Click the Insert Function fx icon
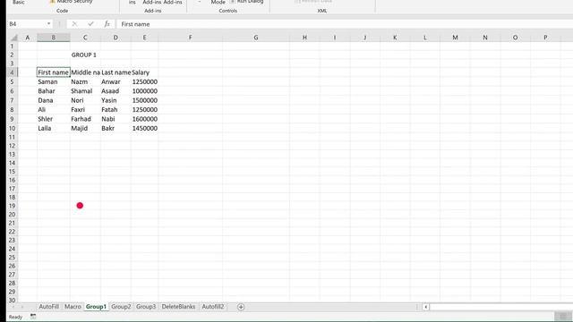573x322 pixels. [x=107, y=24]
